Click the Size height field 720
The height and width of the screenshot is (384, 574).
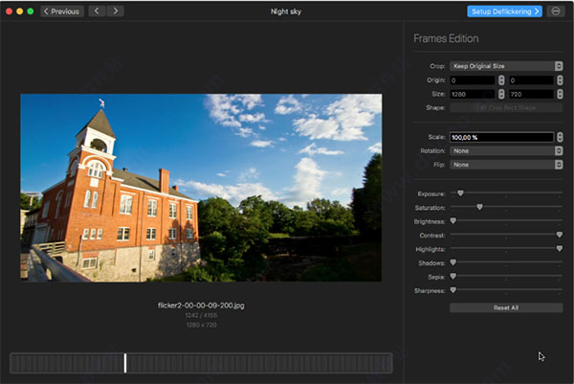click(531, 94)
